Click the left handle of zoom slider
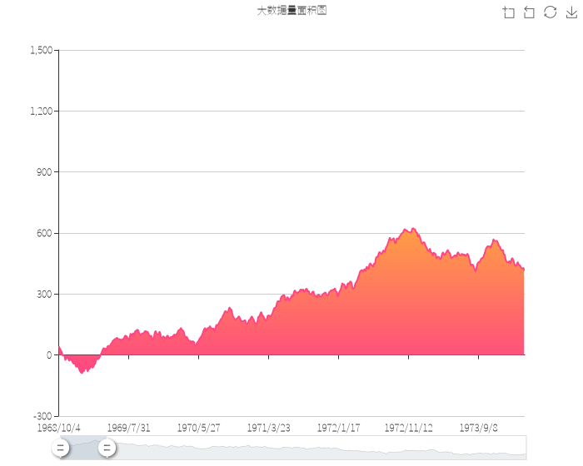Screen dimensions: 583x466 point(60,448)
